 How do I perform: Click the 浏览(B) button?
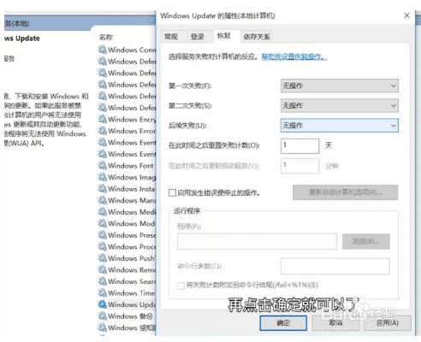366,242
